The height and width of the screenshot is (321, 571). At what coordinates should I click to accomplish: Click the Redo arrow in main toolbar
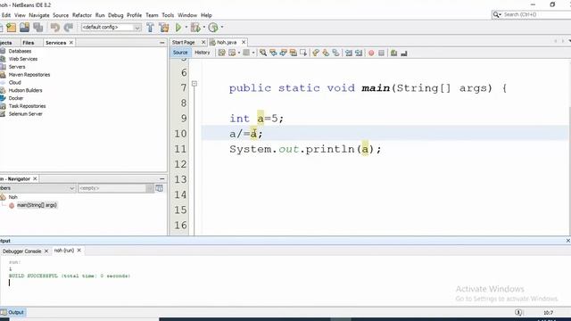[68, 28]
